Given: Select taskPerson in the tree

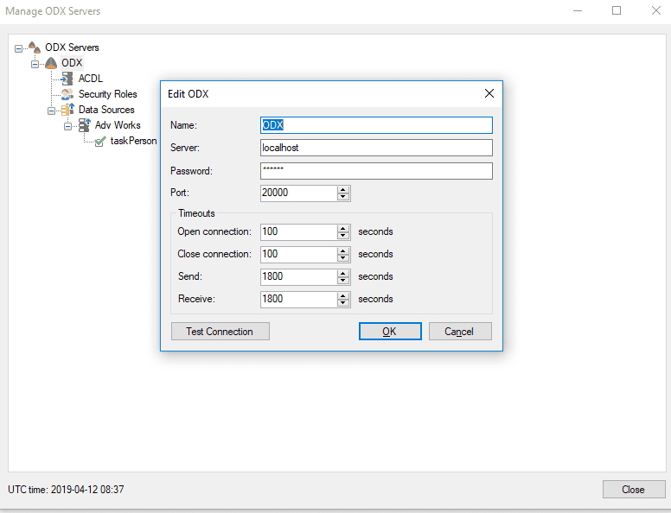Looking at the screenshot, I should (x=133, y=141).
